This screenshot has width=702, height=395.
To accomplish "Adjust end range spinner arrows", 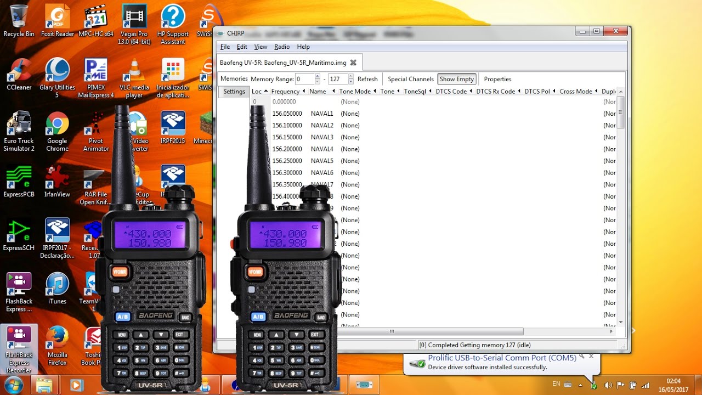I will tap(351, 79).
